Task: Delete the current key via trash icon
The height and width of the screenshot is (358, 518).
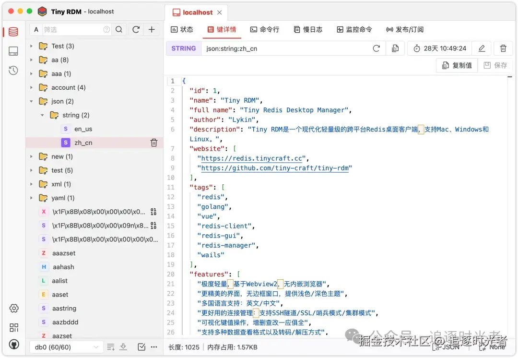Action: point(503,48)
